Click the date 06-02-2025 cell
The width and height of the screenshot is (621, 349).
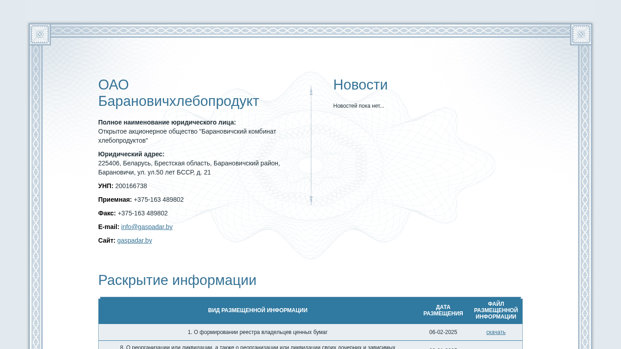click(x=443, y=332)
